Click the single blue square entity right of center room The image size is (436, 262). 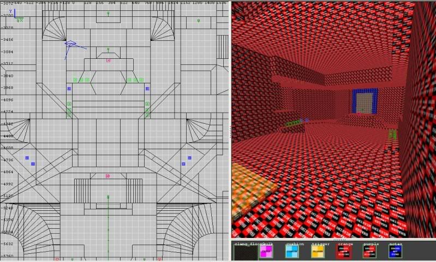[147, 88]
